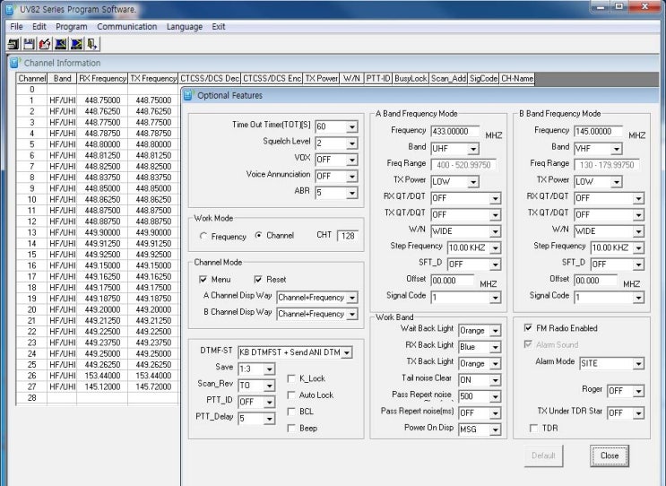
Task: Select the Frequency work mode radio button
Action: coord(203,236)
